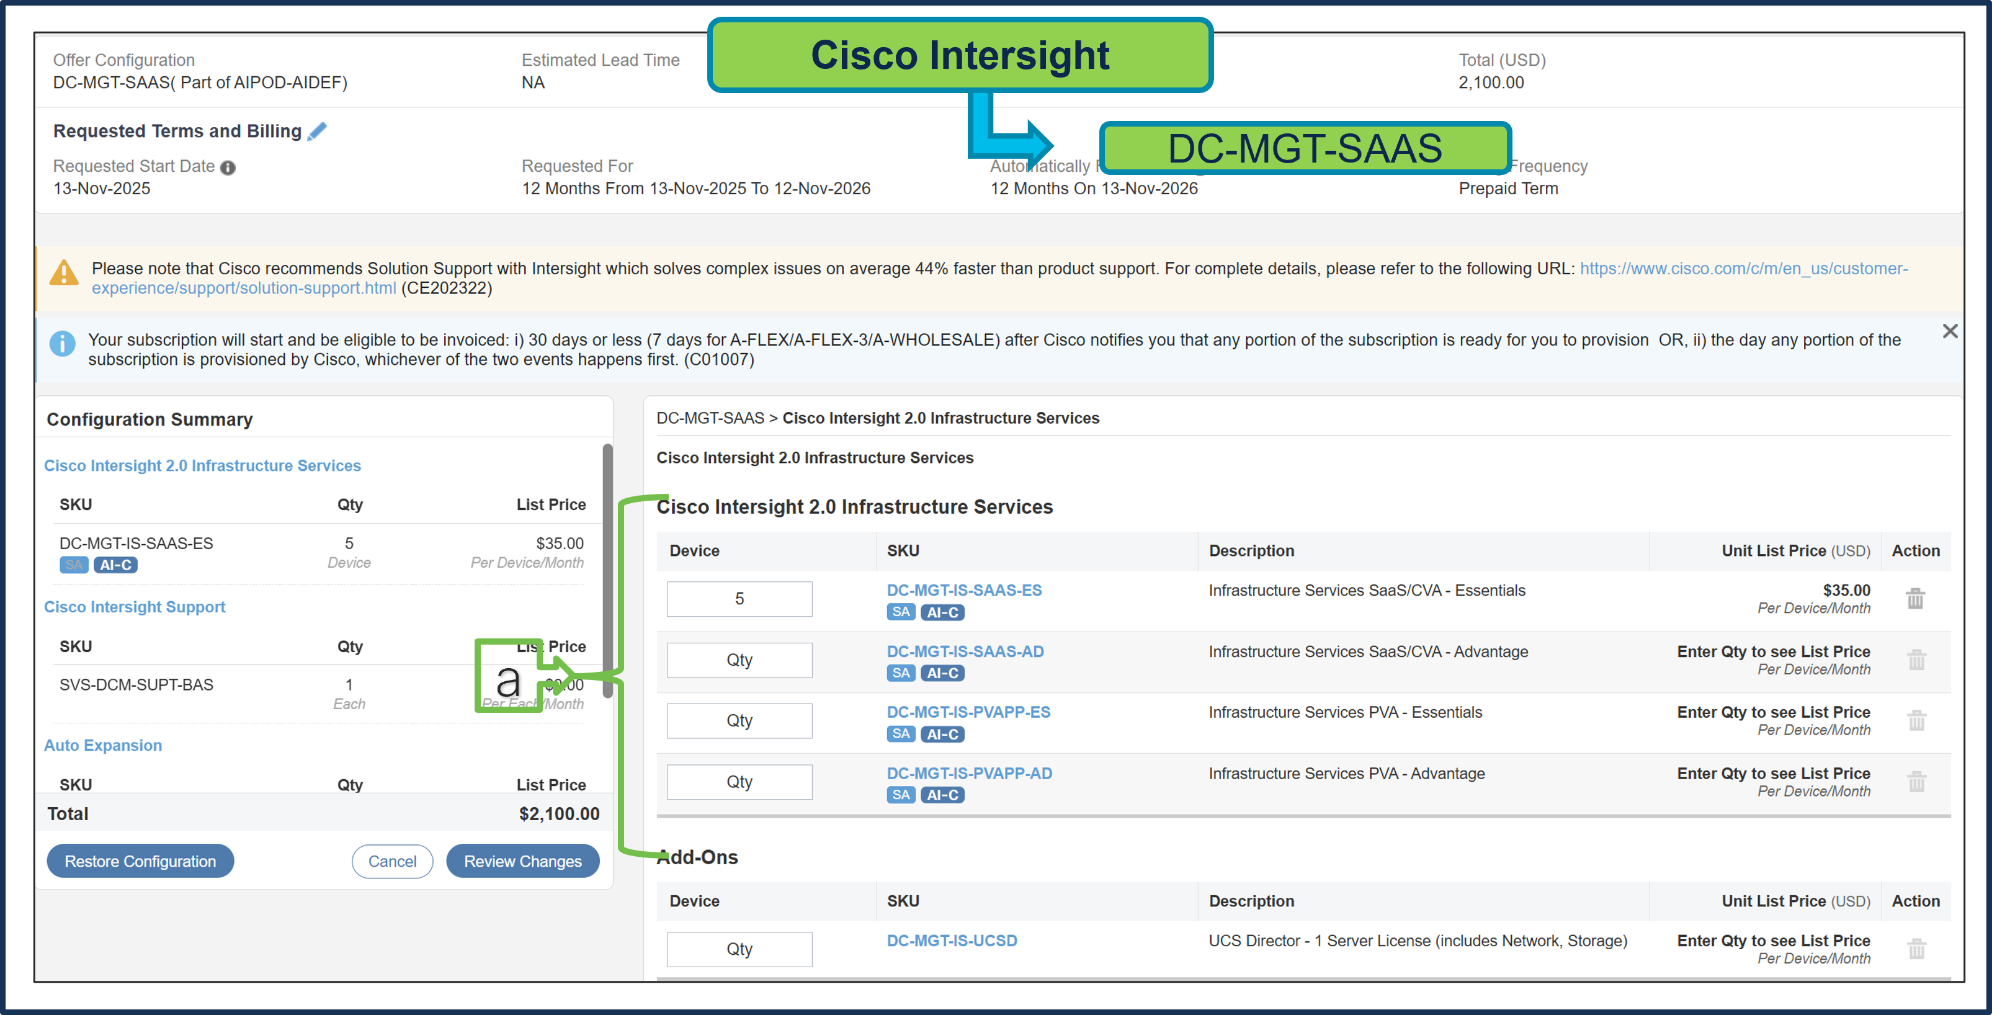Select DC-MGT-SAAS in the breadcrumb

point(709,418)
